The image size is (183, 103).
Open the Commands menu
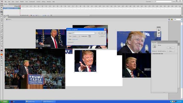coord(32,2)
